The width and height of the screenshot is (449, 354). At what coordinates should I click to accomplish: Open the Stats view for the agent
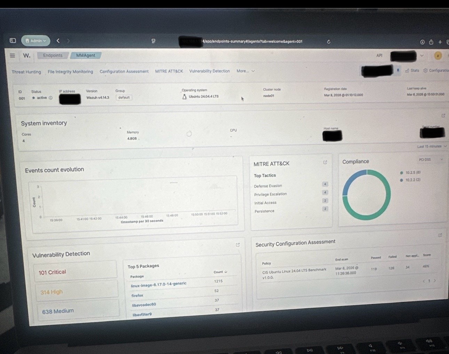412,70
